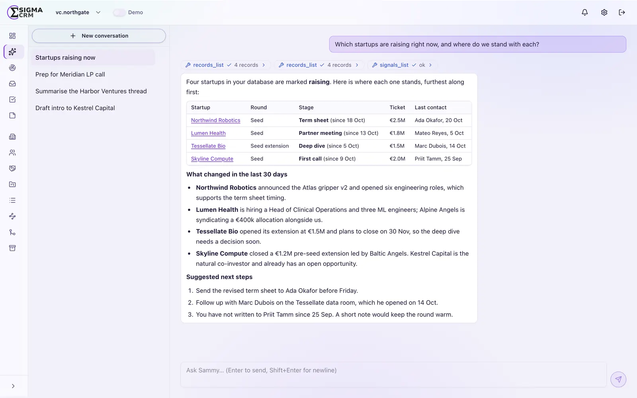Click the cell Ada Okafor, 20 Oct

438,120
